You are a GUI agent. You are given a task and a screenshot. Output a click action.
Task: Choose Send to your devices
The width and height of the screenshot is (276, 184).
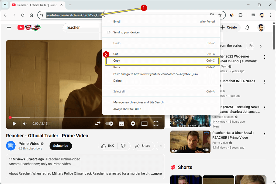point(161,32)
